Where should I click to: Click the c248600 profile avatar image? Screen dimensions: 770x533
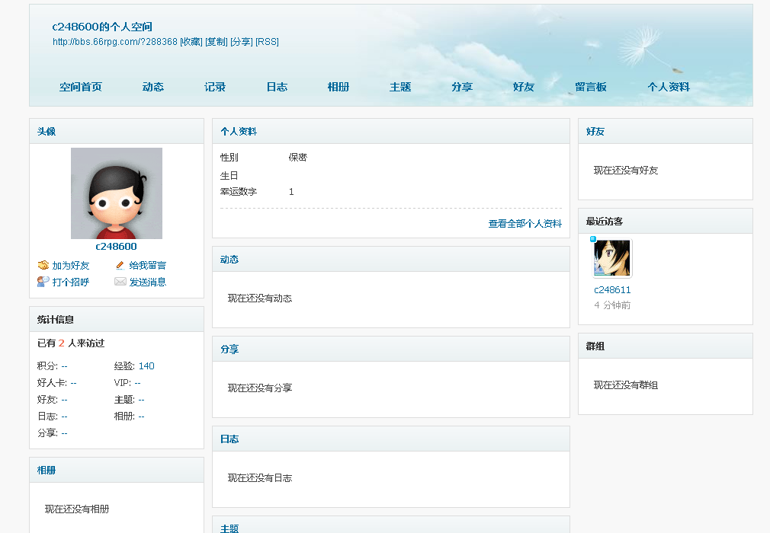[x=117, y=193]
